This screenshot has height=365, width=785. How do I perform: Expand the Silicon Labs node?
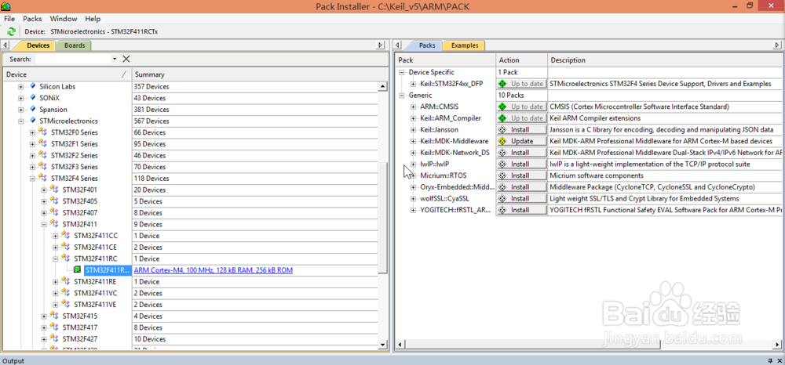tap(21, 86)
